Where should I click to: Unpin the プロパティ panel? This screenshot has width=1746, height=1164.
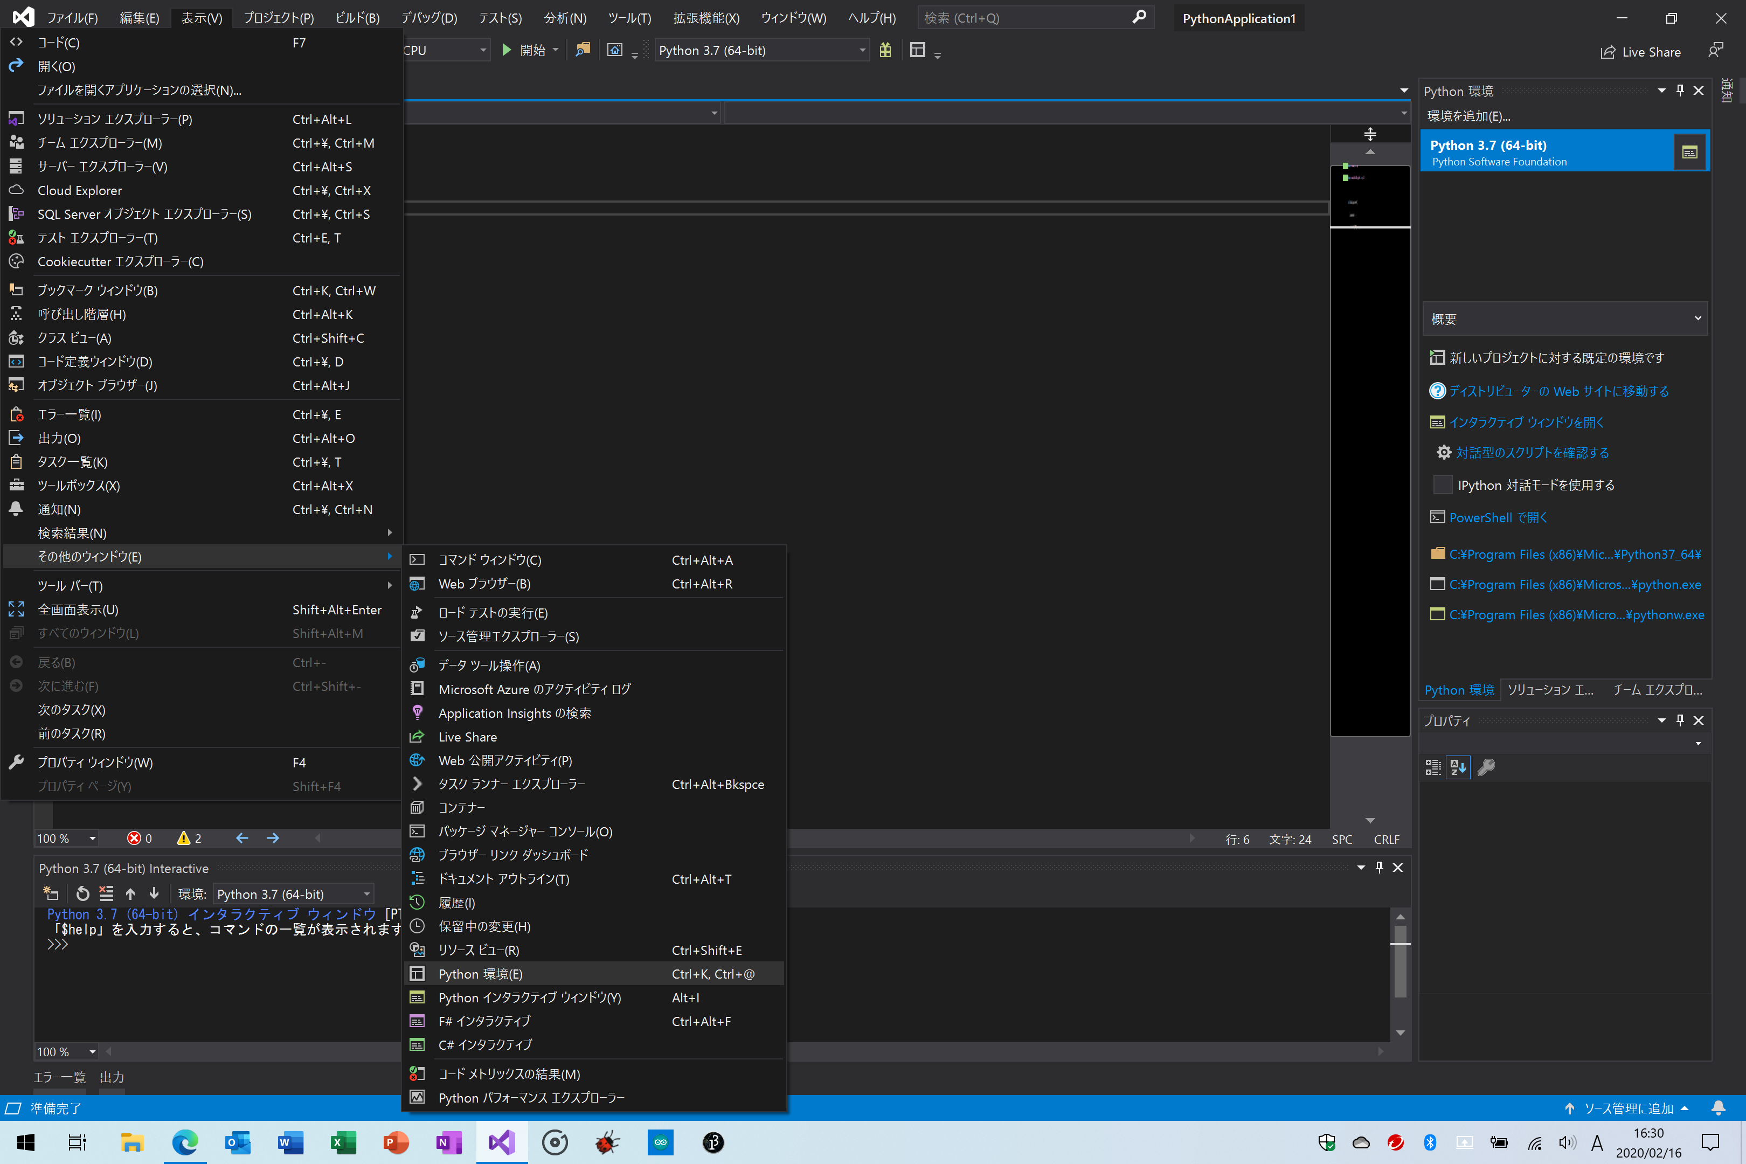pos(1680,720)
